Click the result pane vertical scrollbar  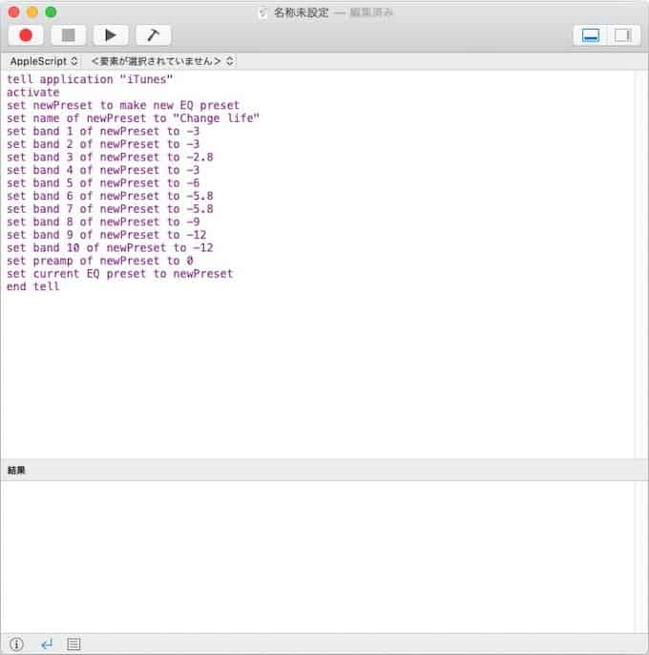(x=640, y=557)
